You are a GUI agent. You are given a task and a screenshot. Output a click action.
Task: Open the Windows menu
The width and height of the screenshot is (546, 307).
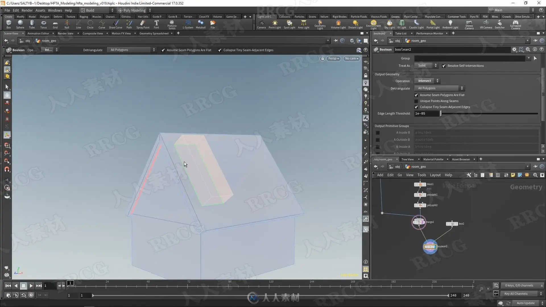[x=55, y=10]
